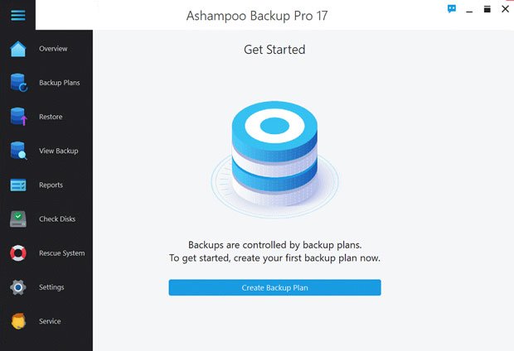Toggle the hamburger menu icon
This screenshot has width=514, height=351.
coord(17,15)
